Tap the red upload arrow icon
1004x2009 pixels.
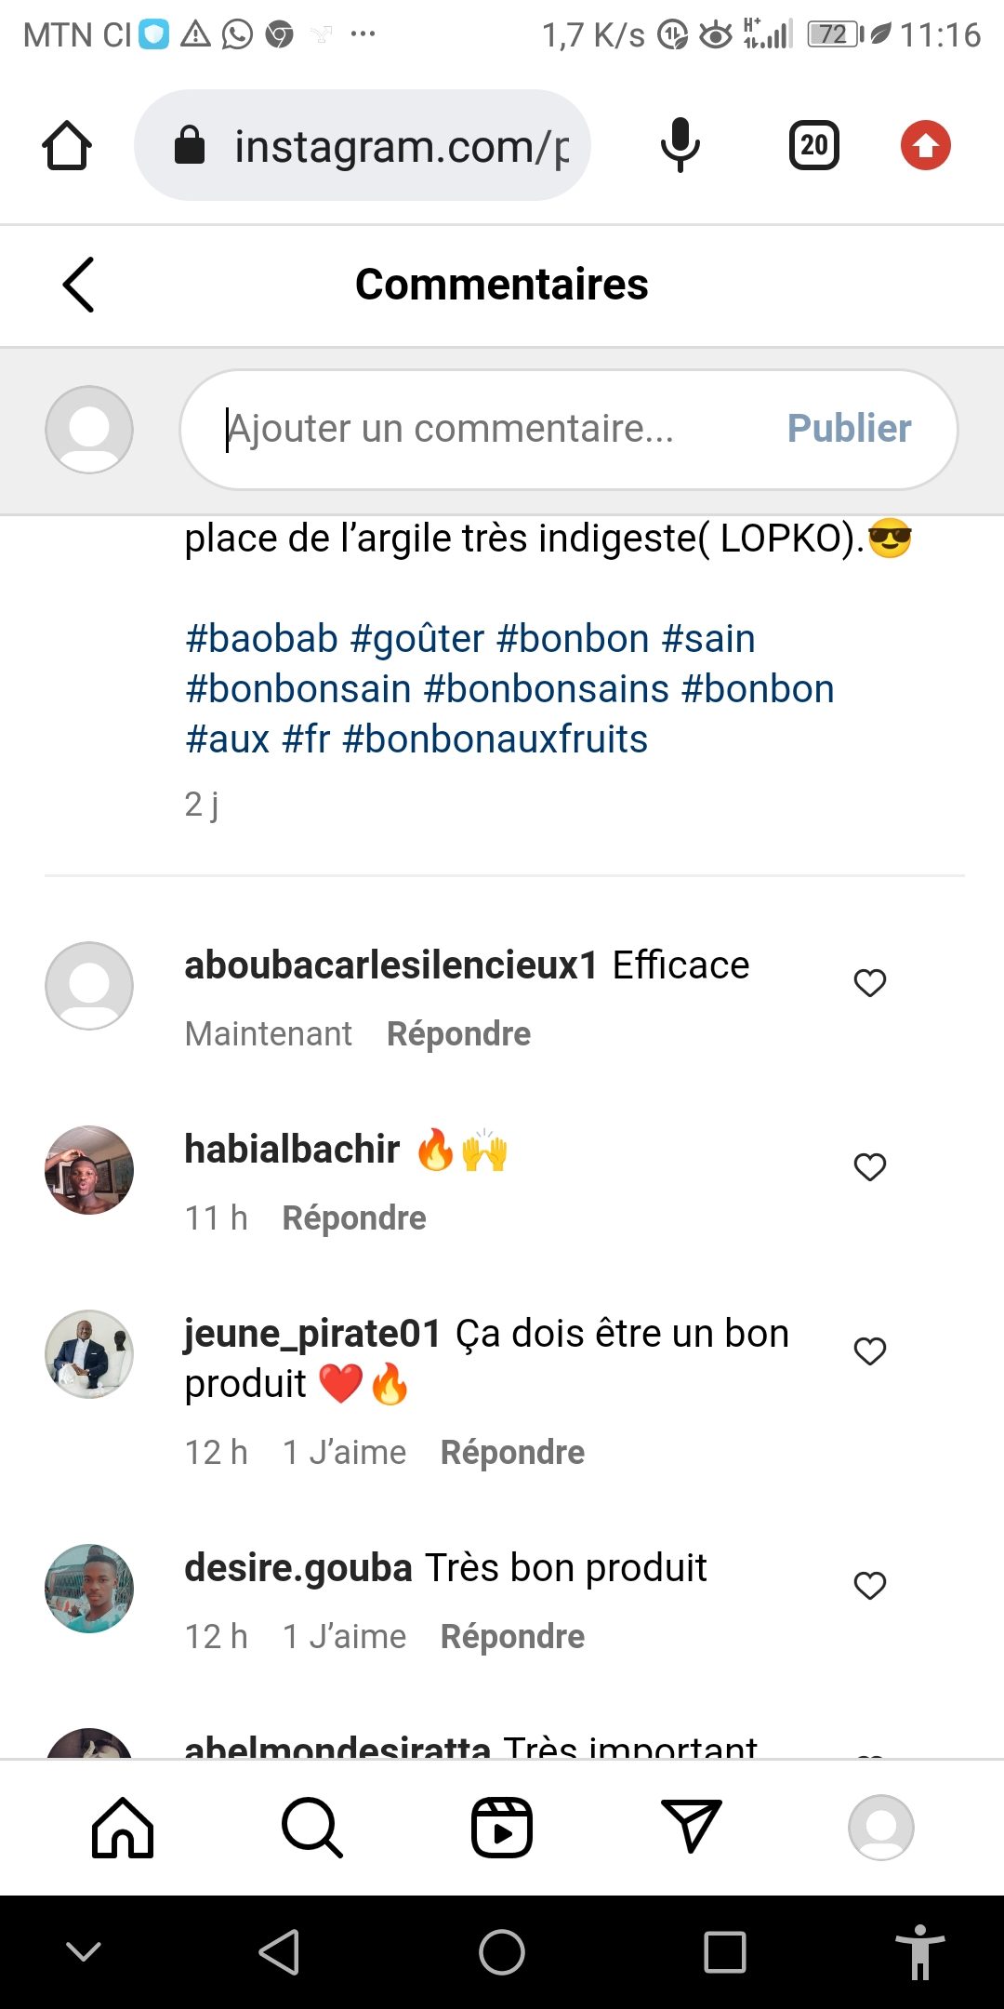tap(925, 146)
